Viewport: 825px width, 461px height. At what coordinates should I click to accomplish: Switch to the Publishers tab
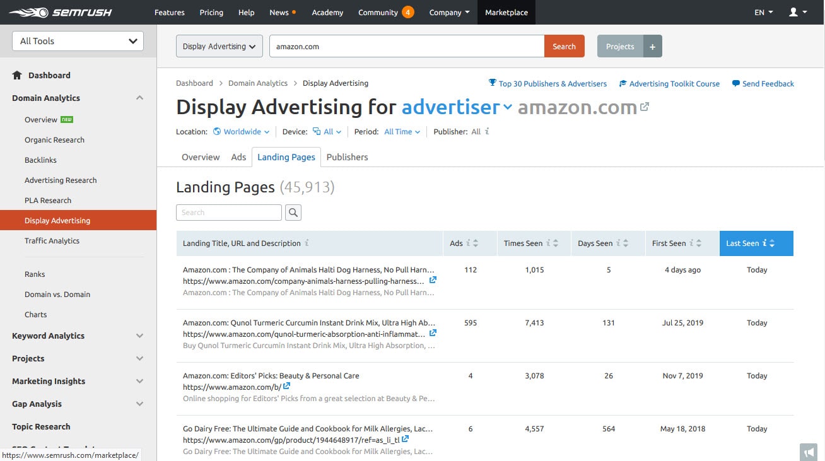[x=347, y=156]
